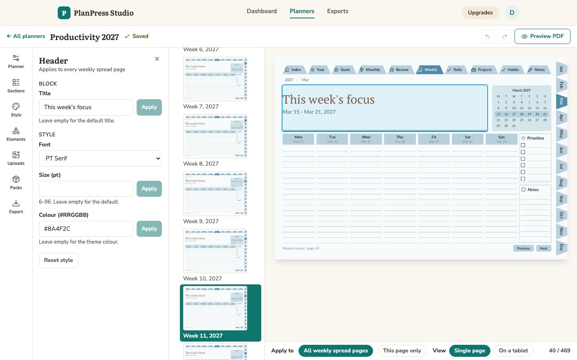Click the PlanPress Studio logo icon
The width and height of the screenshot is (577, 360).
pyautogui.click(x=64, y=13)
